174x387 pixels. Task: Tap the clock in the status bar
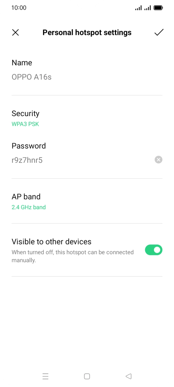(x=18, y=8)
